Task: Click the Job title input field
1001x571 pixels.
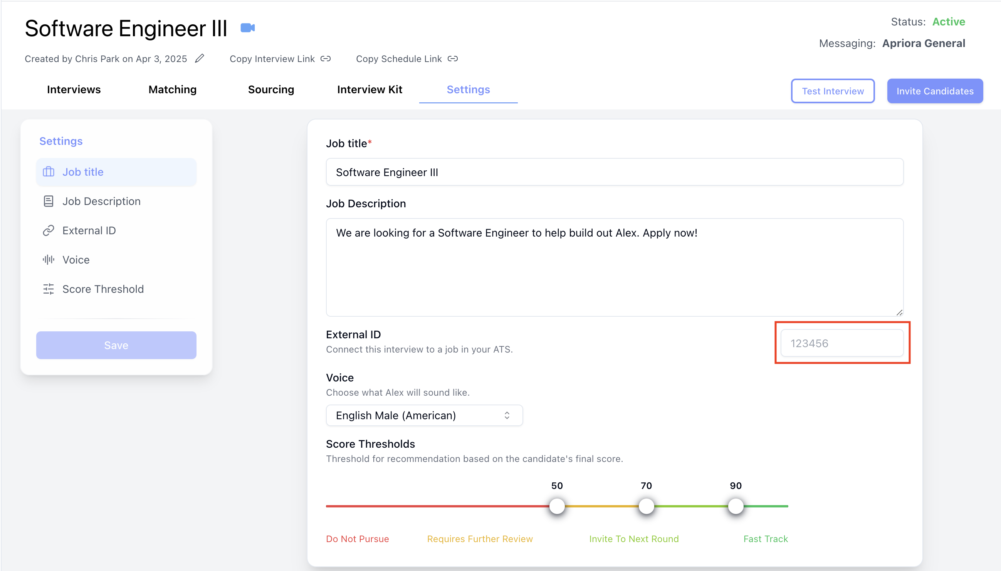Action: click(615, 172)
